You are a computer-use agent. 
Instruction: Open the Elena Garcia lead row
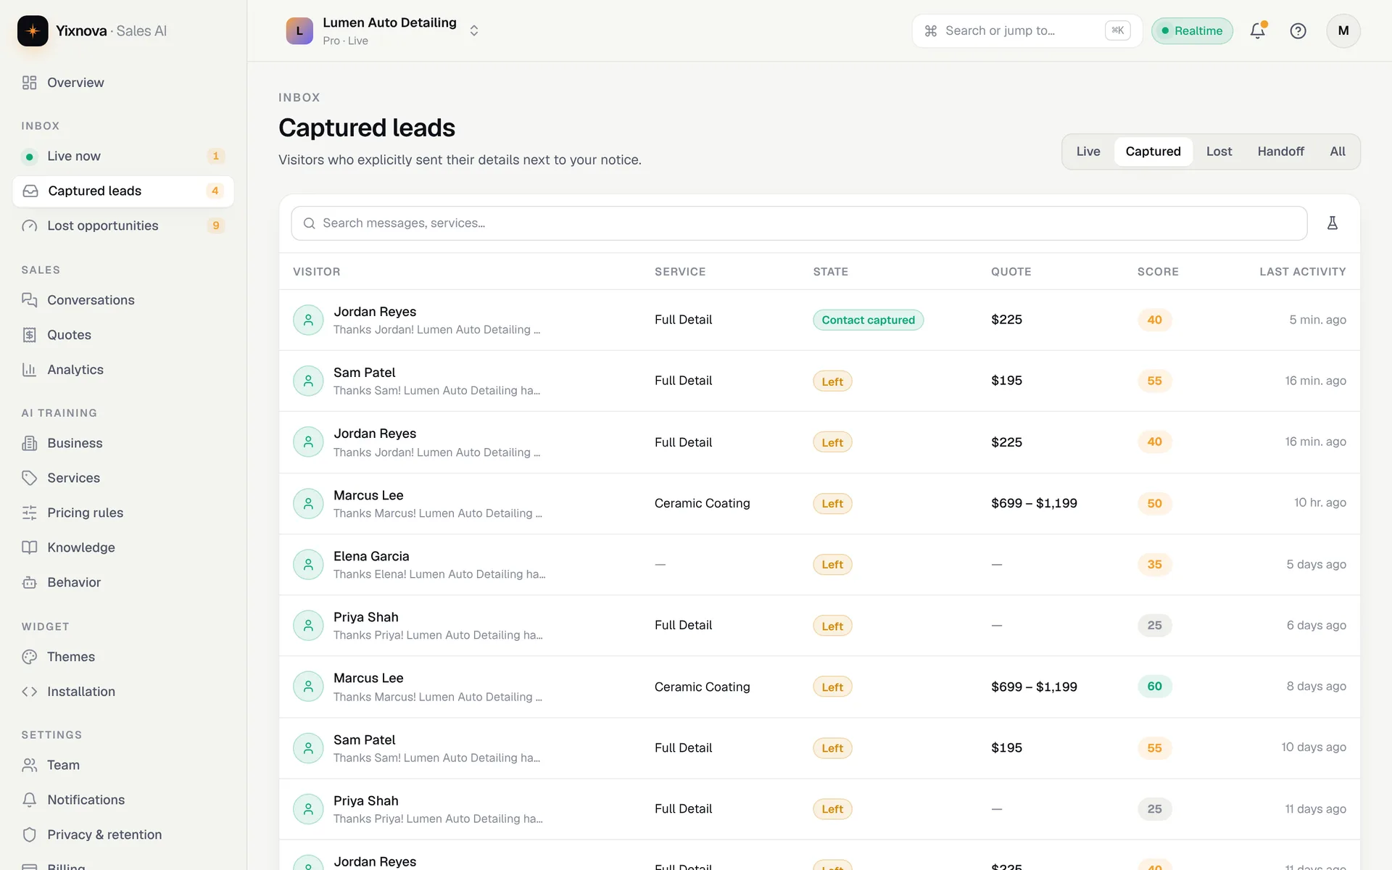[x=819, y=564]
